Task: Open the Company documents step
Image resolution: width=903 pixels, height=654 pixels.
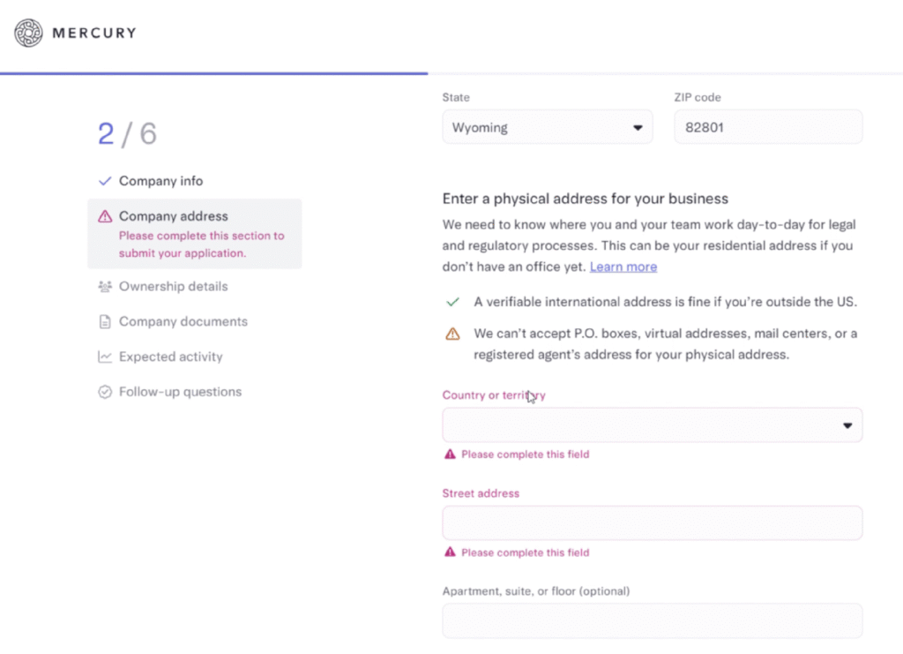Action: coord(183,322)
